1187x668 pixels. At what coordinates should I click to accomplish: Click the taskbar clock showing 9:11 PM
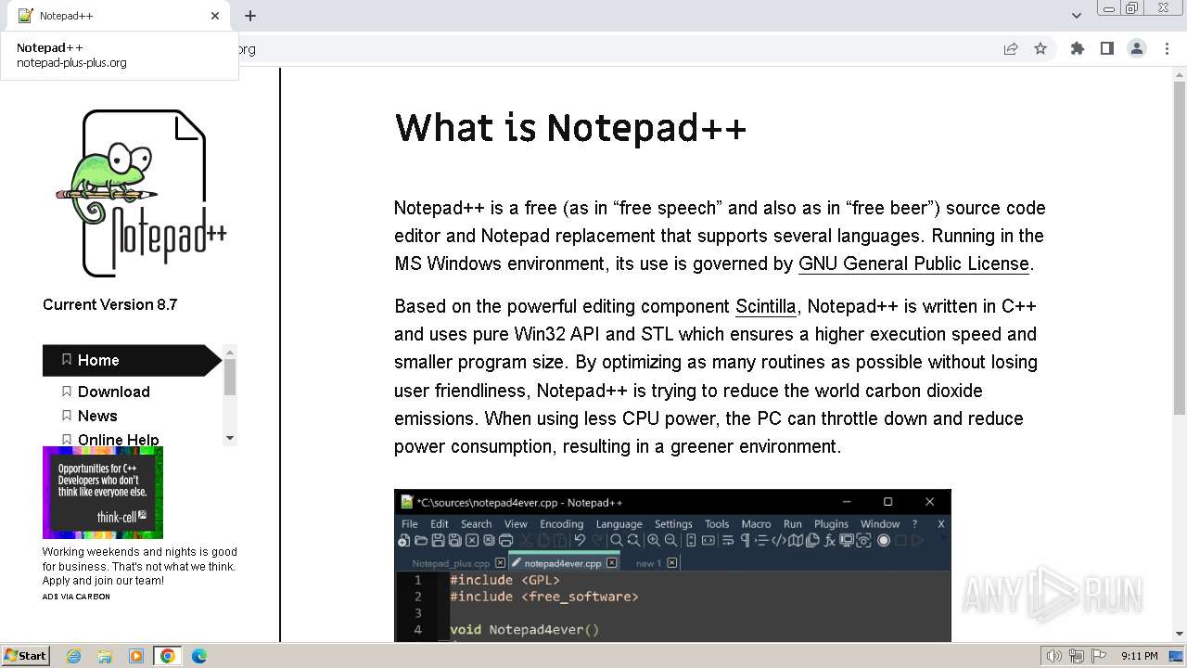pos(1140,656)
